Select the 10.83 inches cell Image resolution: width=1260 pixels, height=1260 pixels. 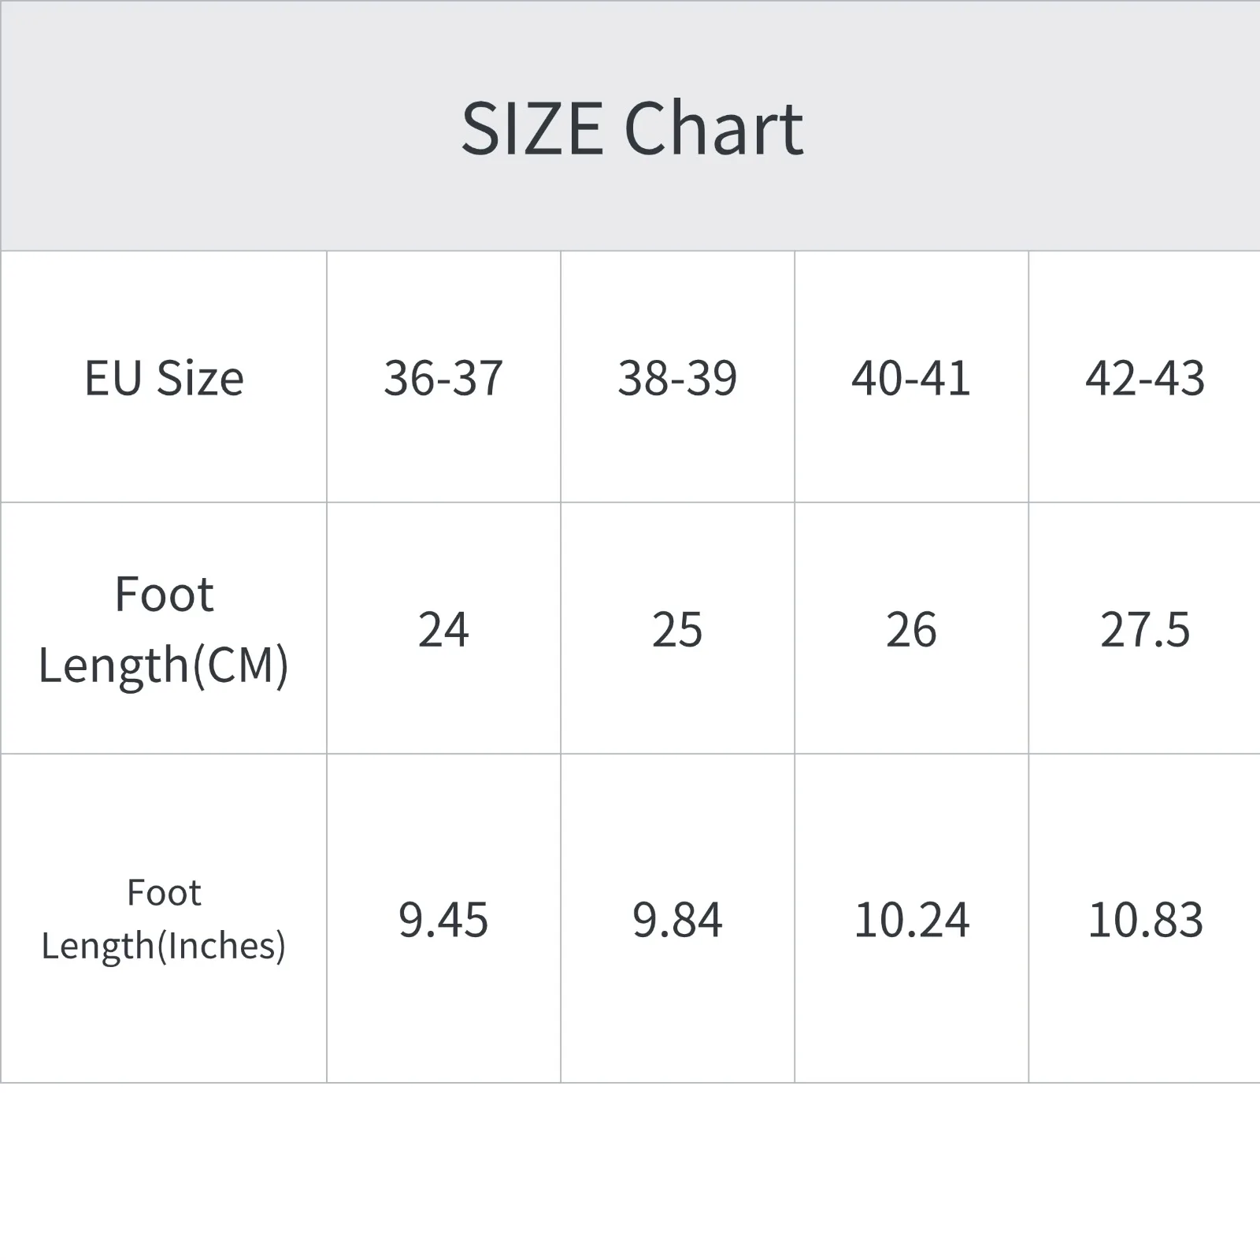pos(1145,920)
